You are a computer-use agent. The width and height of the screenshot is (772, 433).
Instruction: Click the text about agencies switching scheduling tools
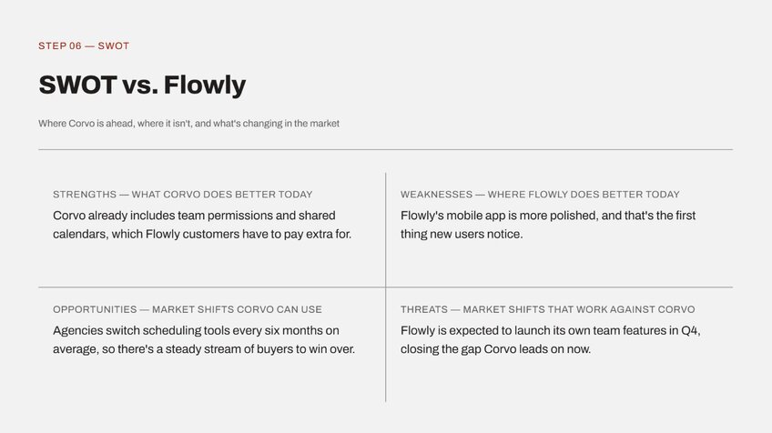204,340
